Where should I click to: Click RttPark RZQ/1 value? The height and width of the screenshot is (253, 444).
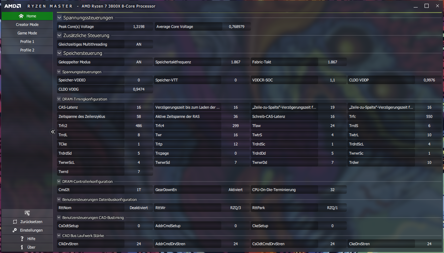tap(332, 208)
